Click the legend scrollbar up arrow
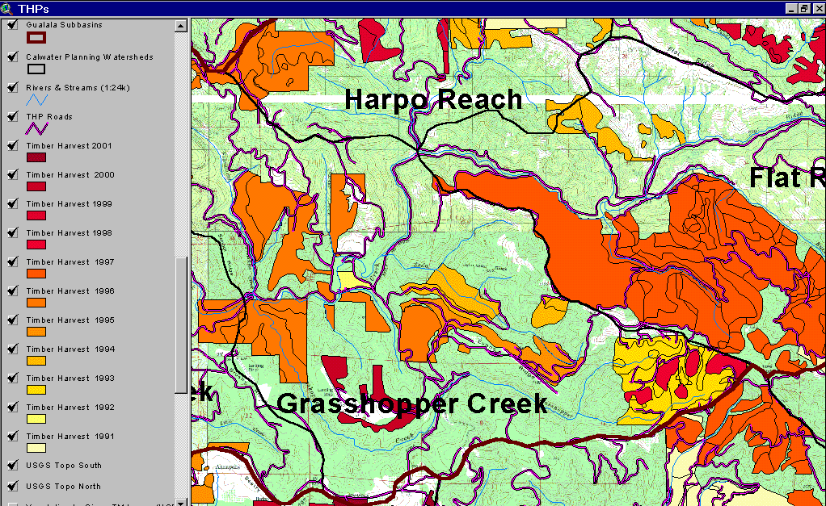The width and height of the screenshot is (826, 506). click(181, 25)
